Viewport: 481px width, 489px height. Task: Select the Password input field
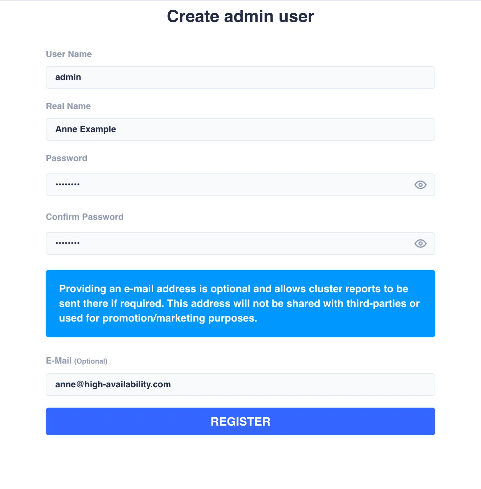coord(227,185)
